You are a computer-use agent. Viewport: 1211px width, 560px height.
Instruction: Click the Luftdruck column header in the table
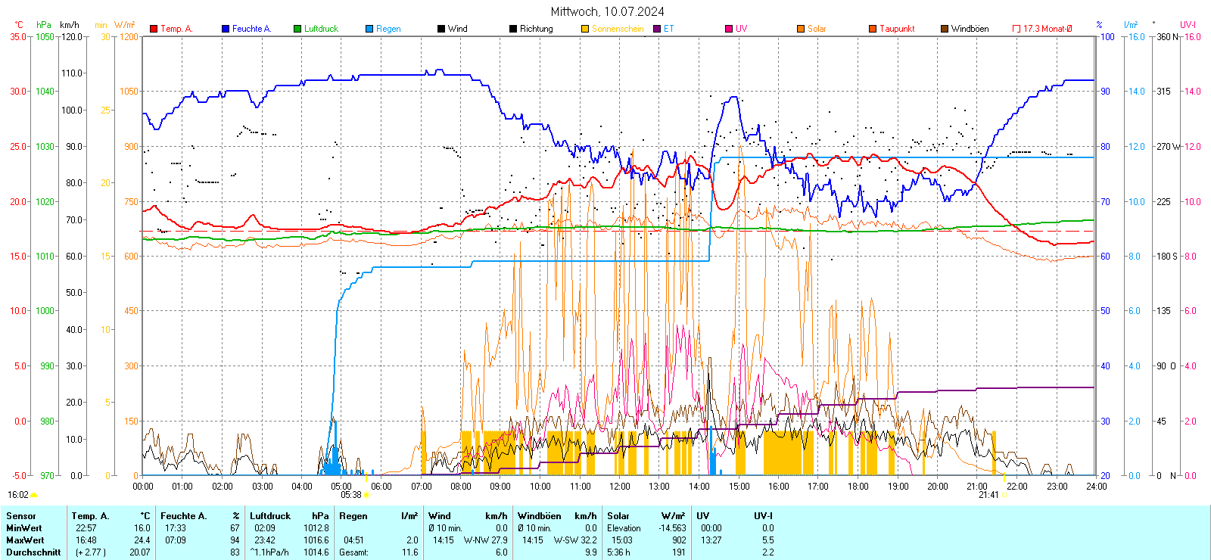tap(270, 516)
